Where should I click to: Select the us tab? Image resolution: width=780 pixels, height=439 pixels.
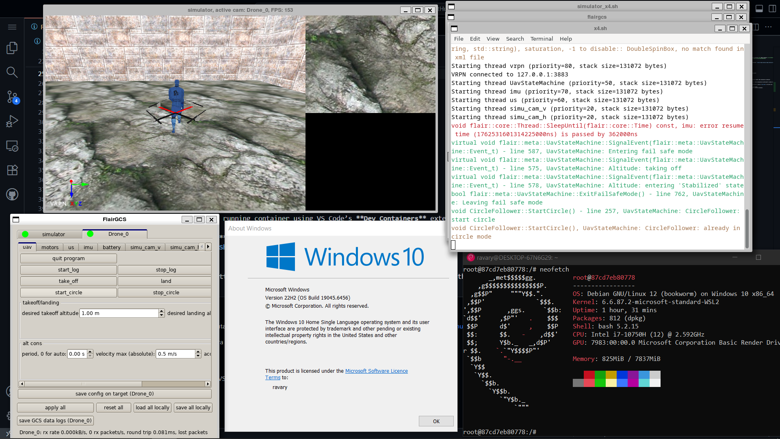(x=71, y=247)
